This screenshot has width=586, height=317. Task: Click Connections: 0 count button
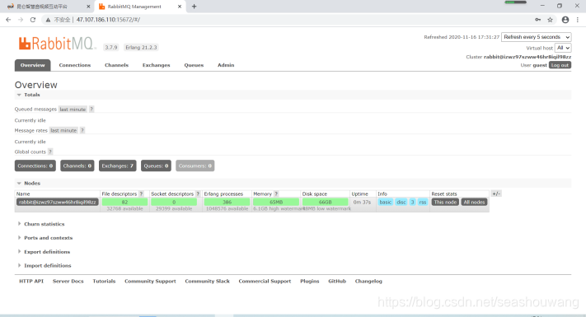[35, 165]
